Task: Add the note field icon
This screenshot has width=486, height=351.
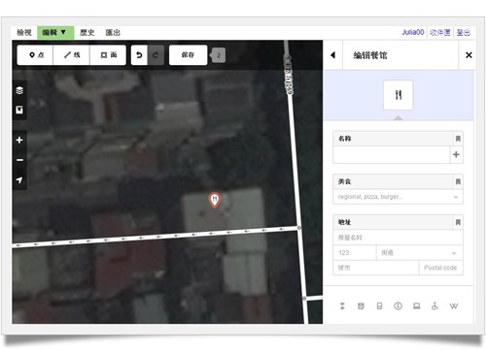Action: (361, 305)
